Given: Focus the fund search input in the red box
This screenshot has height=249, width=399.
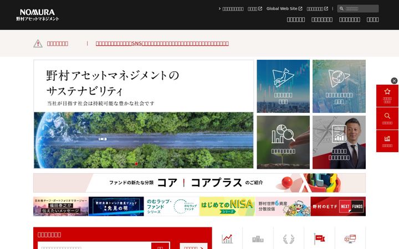Looking at the screenshot, I should 94,246.
